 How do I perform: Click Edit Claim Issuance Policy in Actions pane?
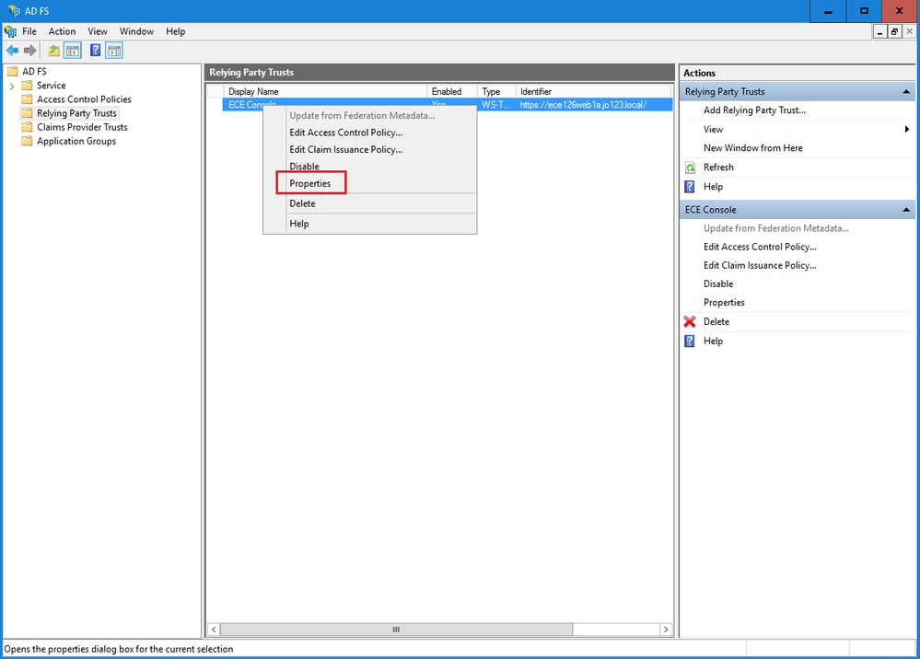(760, 266)
